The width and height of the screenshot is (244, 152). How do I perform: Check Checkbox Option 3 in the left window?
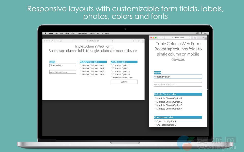pos(112,71)
